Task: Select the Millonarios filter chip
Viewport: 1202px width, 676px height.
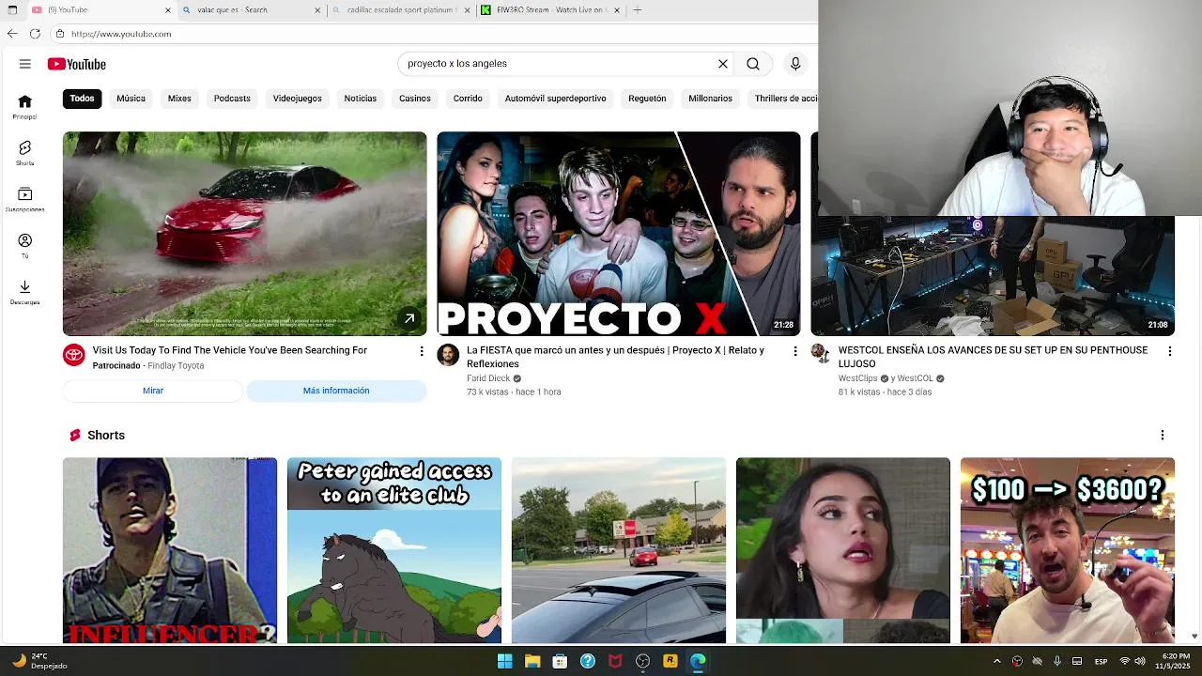Action: [x=710, y=98]
